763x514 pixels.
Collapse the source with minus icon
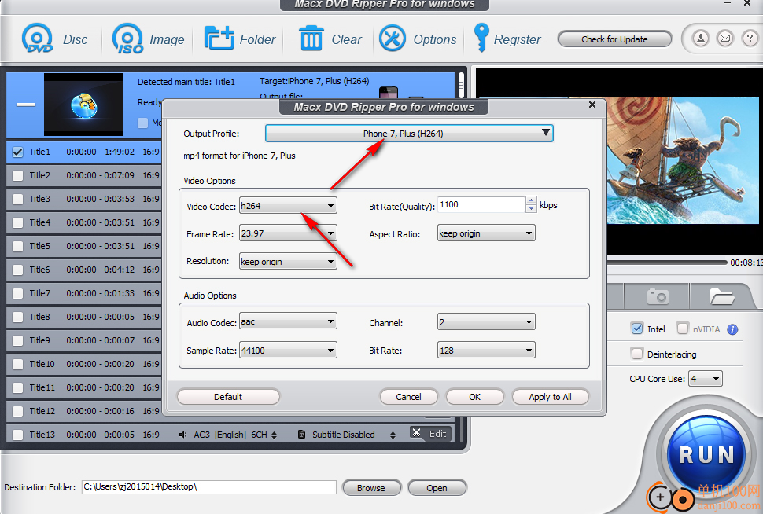(26, 104)
